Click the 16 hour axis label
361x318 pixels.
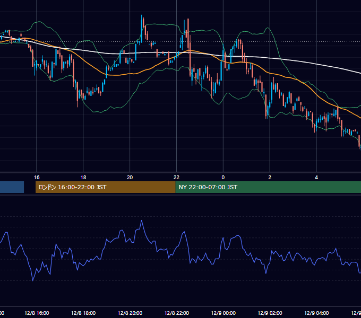[x=37, y=178]
